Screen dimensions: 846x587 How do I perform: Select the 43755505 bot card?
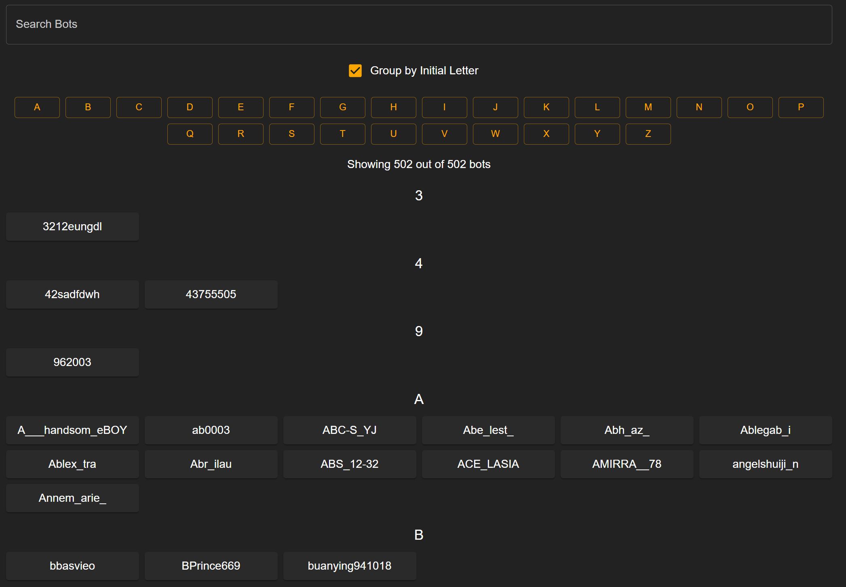pos(211,295)
